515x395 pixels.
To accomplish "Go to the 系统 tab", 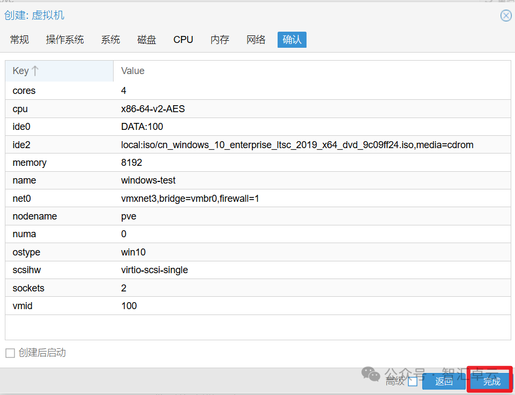I will [110, 40].
